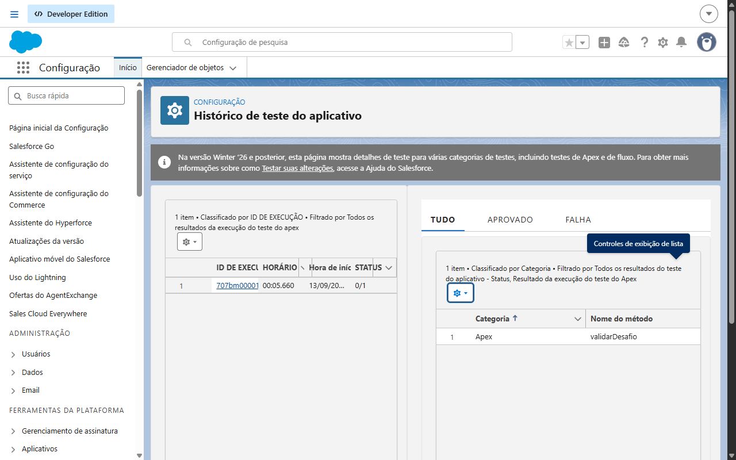This screenshot has width=736, height=460.
Task: Open the STATUS column chevron menu
Action: (389, 267)
